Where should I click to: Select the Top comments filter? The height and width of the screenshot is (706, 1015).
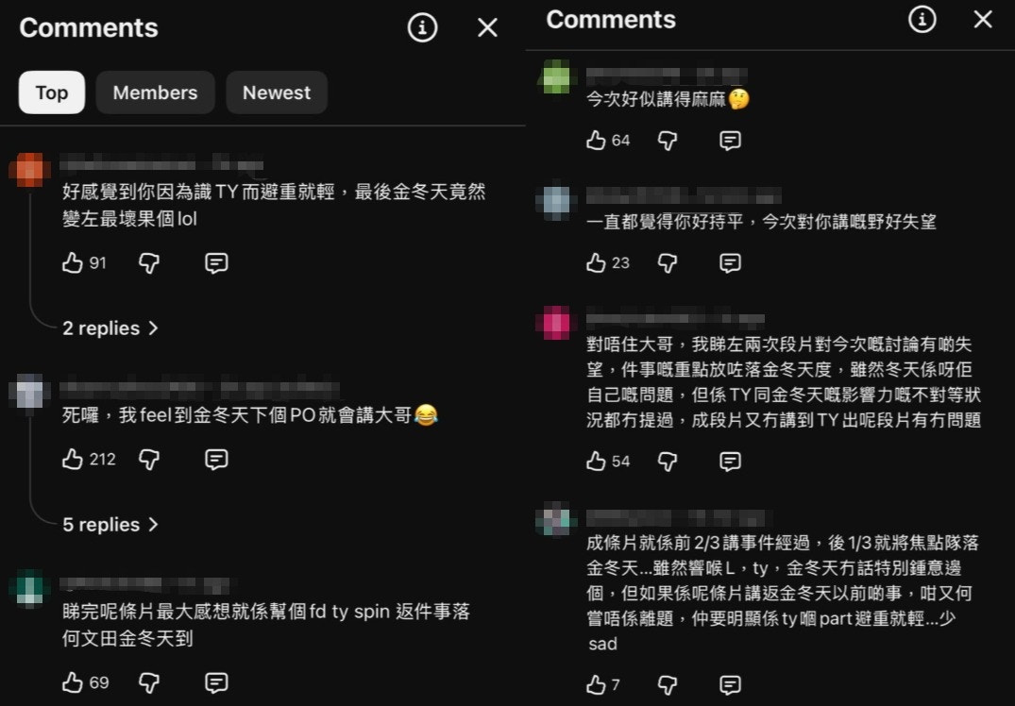pos(52,92)
